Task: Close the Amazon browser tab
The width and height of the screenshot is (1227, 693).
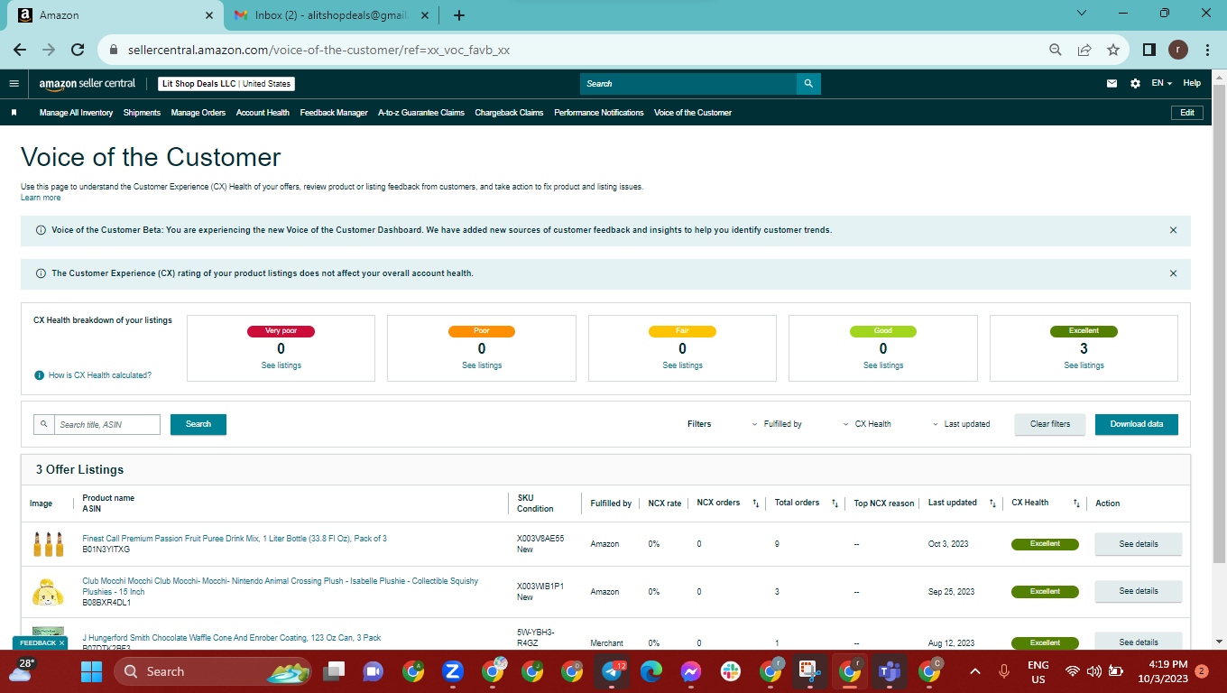Action: tap(209, 15)
